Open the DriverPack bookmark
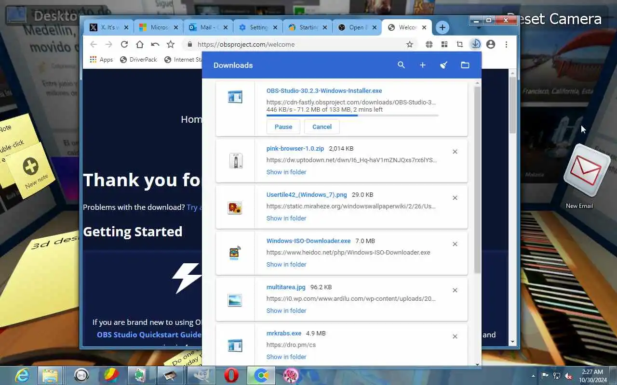 [x=138, y=60]
